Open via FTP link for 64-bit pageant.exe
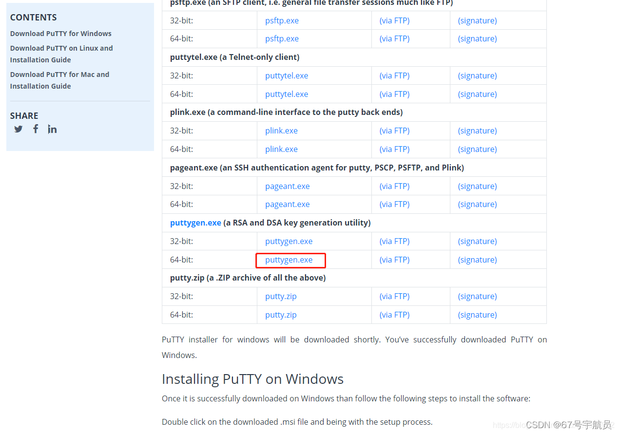 tap(394, 204)
